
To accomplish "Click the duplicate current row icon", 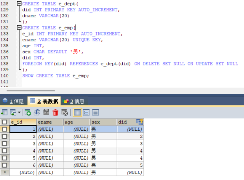I will (37, 113).
